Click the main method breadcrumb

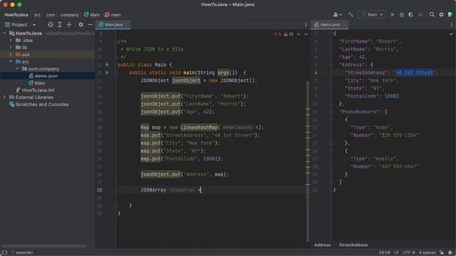pos(113,14)
